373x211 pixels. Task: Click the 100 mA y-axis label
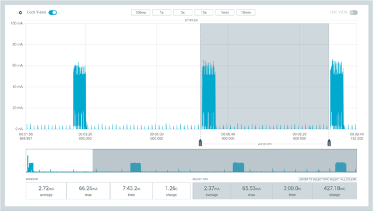pos(17,23)
